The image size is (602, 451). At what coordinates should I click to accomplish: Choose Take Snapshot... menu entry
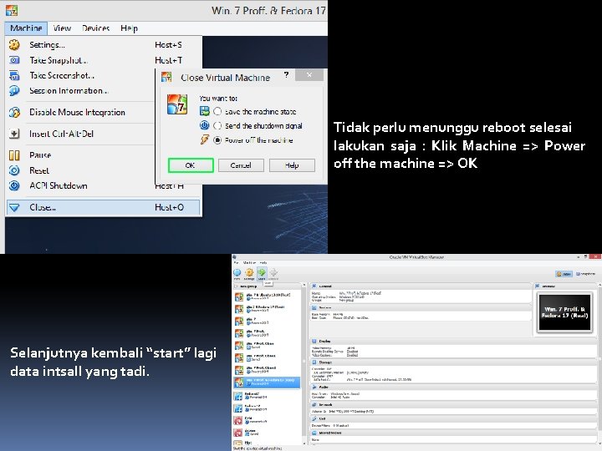(104, 60)
